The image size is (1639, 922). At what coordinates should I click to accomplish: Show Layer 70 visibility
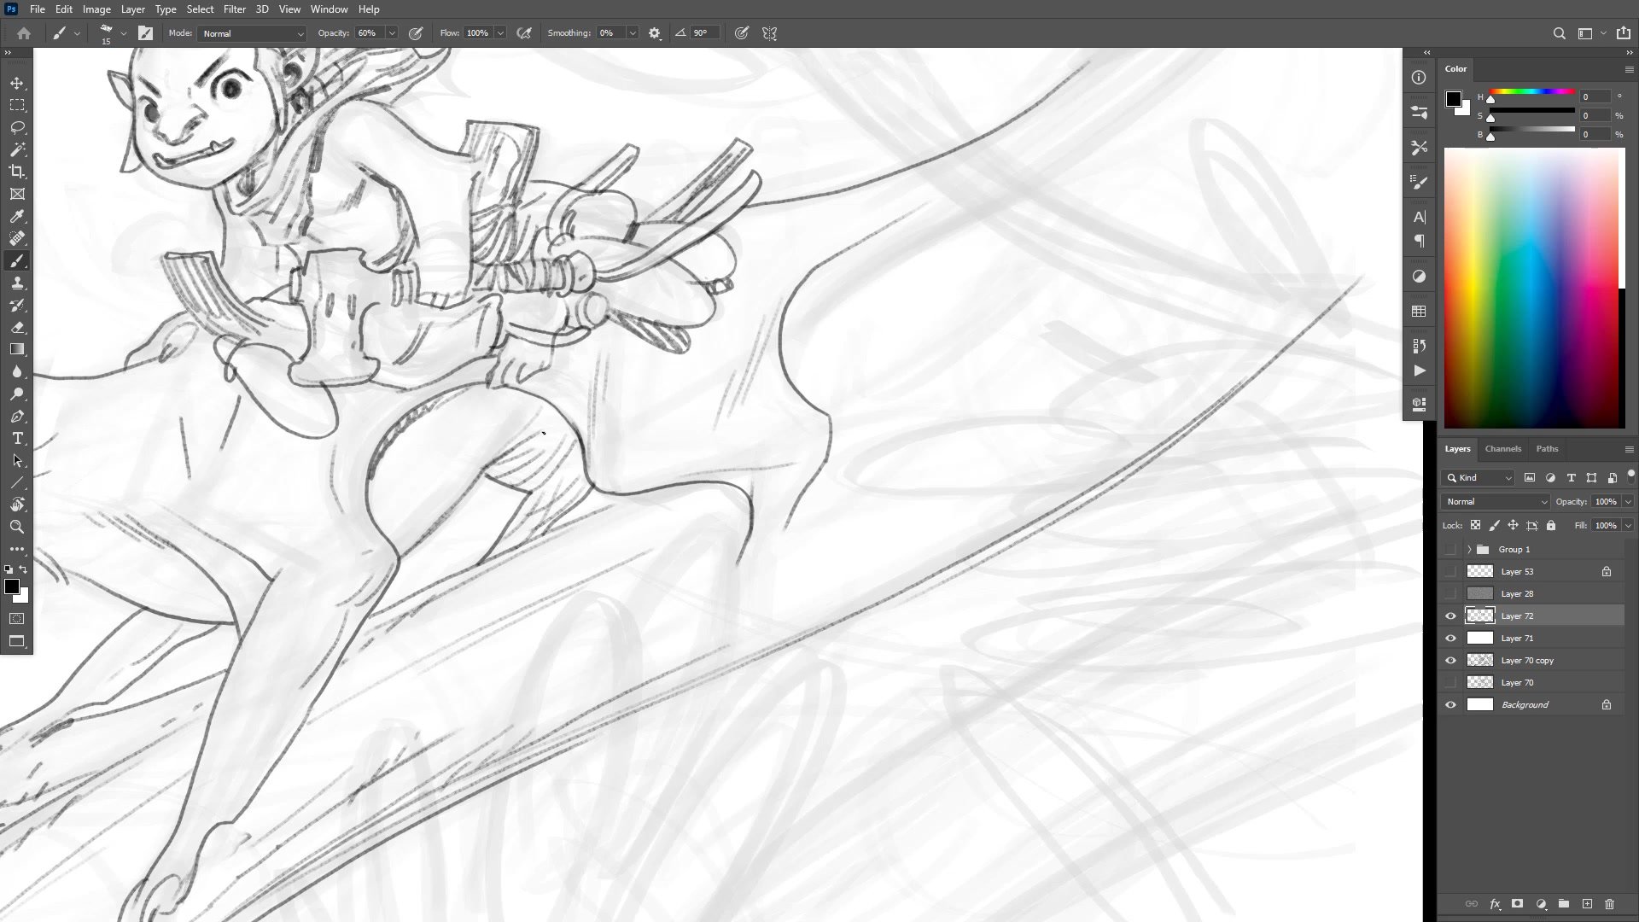click(x=1450, y=682)
